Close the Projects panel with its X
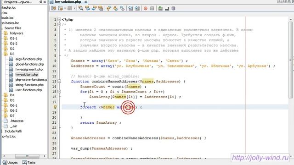This screenshot has width=294, height=165. coord(45,2)
